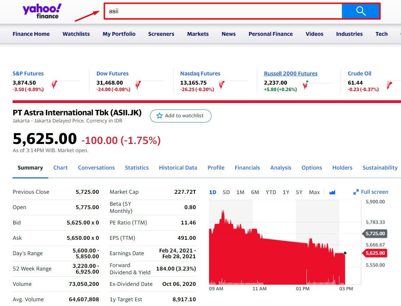Click the Full screen expand arrows icon
Viewport: 401px width, 306px height.
coord(356,192)
